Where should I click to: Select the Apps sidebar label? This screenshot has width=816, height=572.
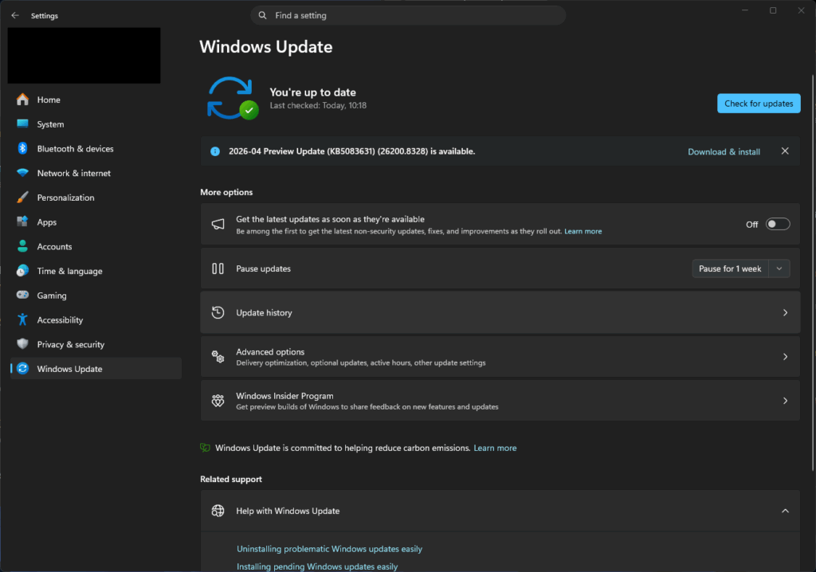click(47, 222)
